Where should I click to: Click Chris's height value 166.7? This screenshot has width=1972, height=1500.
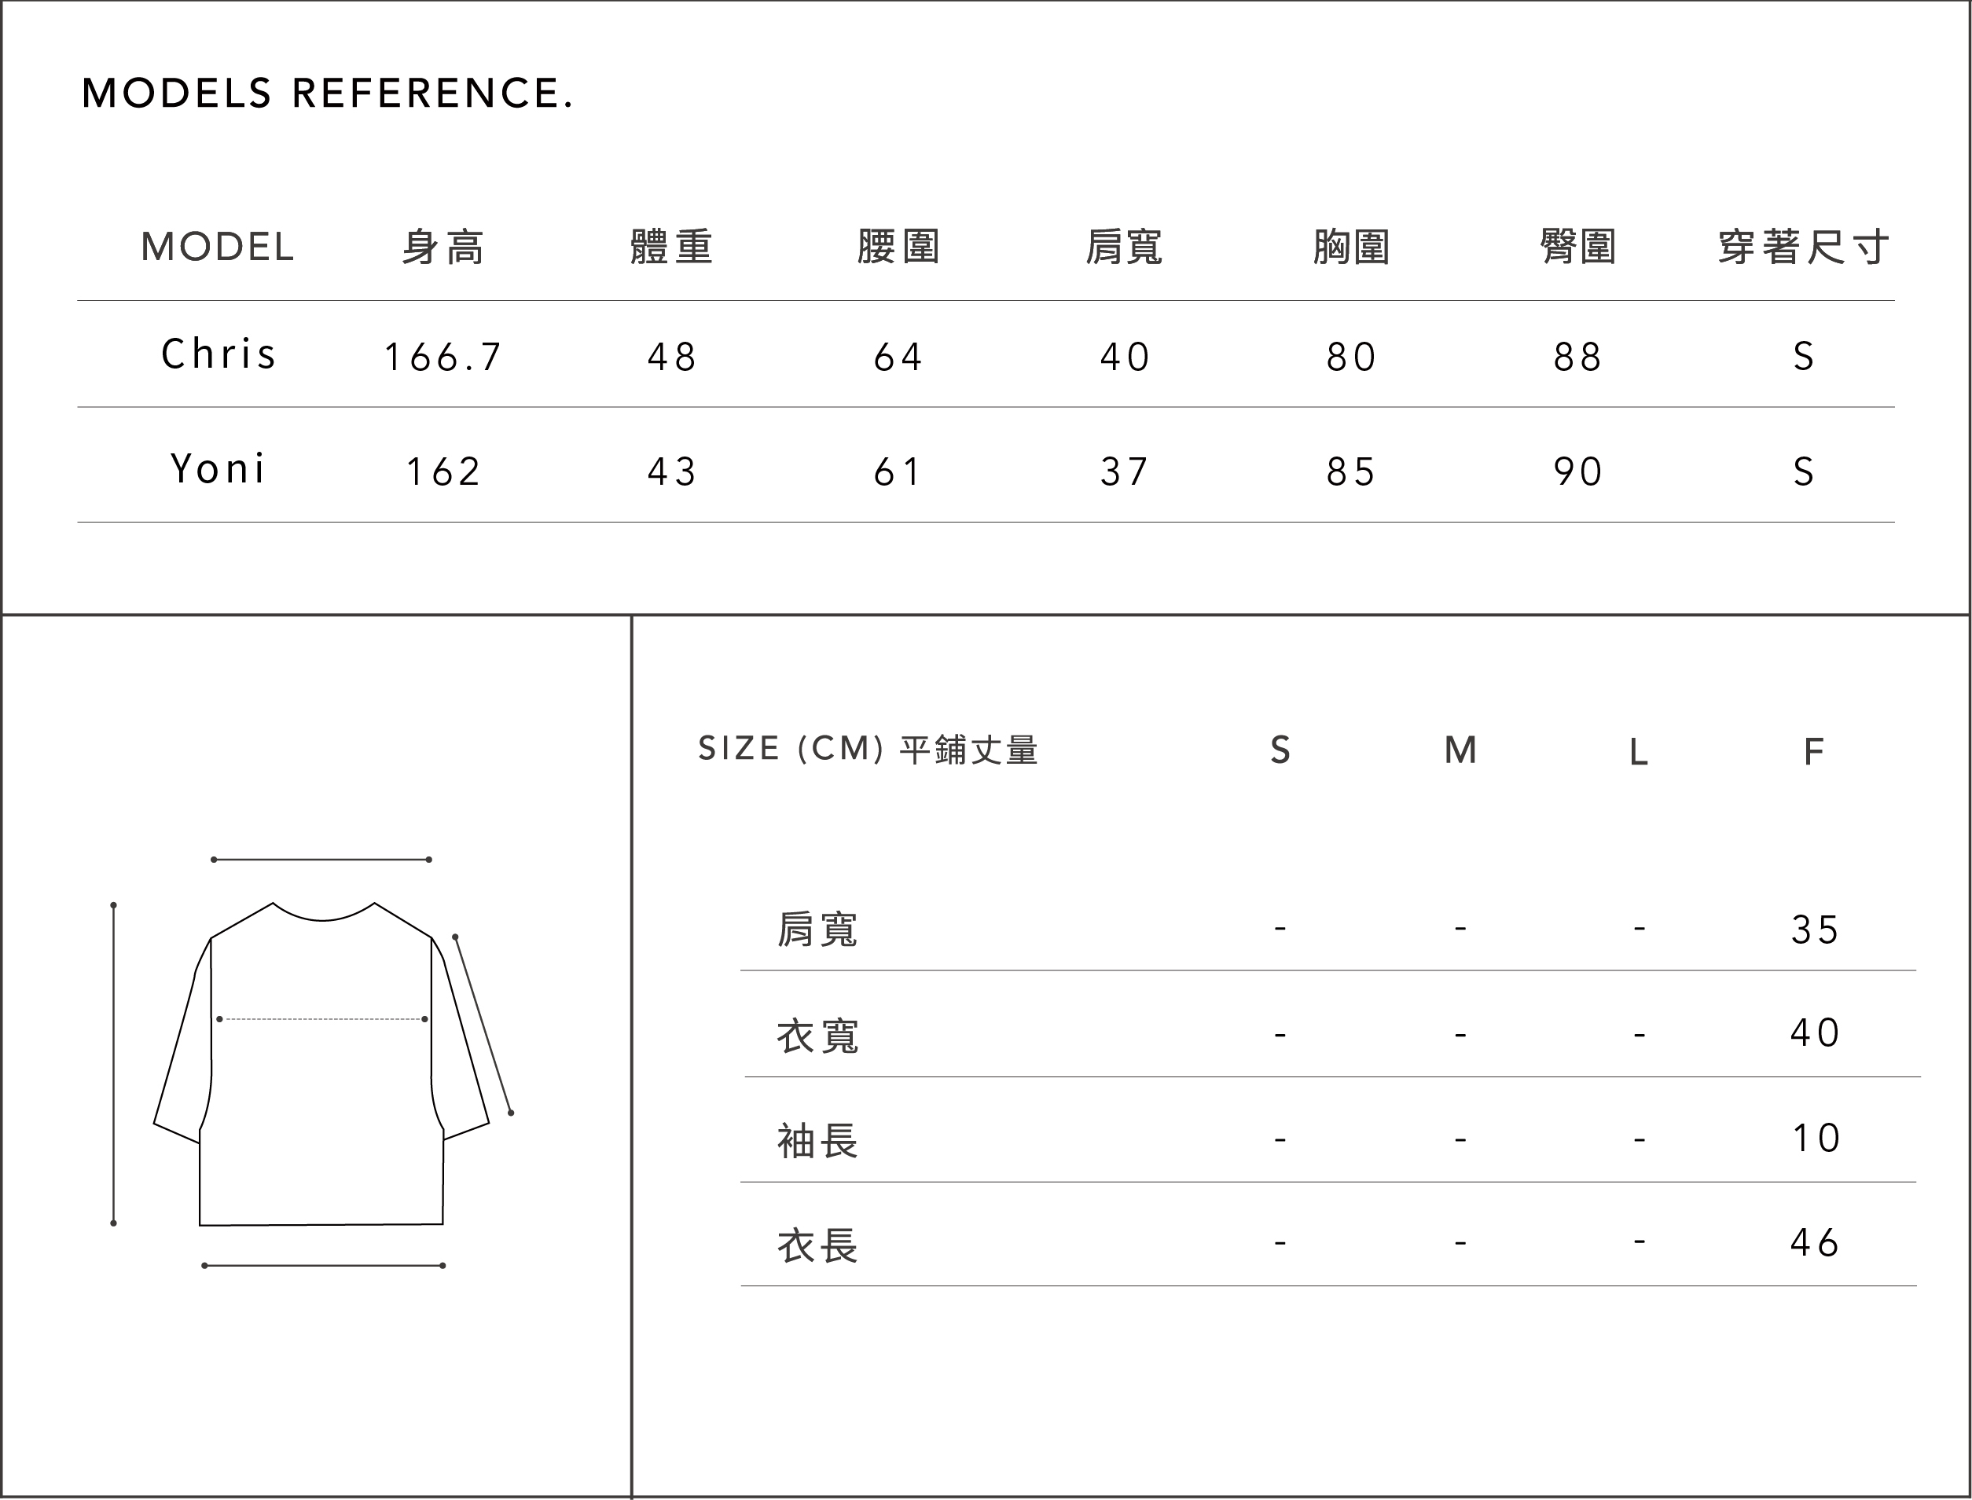(x=443, y=358)
